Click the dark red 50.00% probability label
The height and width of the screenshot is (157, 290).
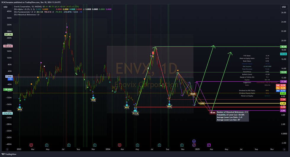point(213,113)
